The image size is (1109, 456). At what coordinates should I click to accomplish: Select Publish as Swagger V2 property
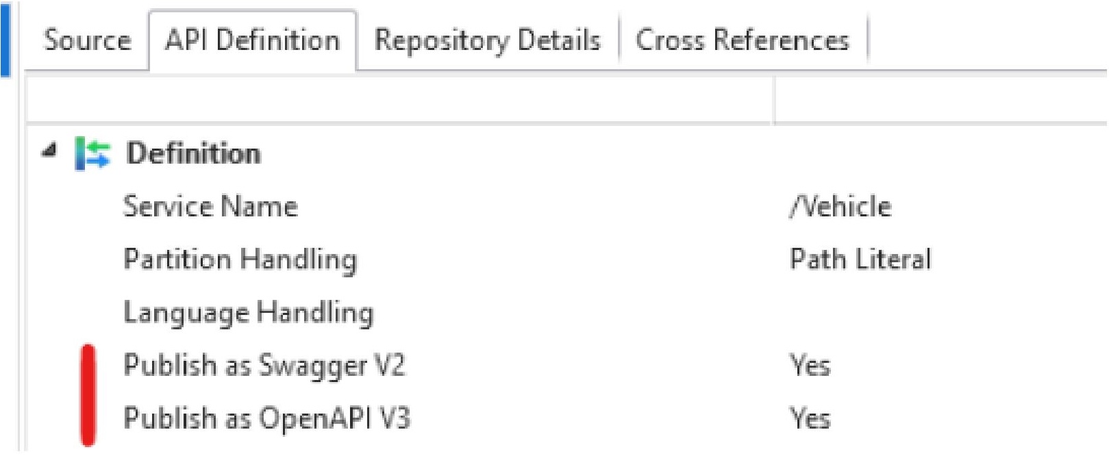pos(264,366)
